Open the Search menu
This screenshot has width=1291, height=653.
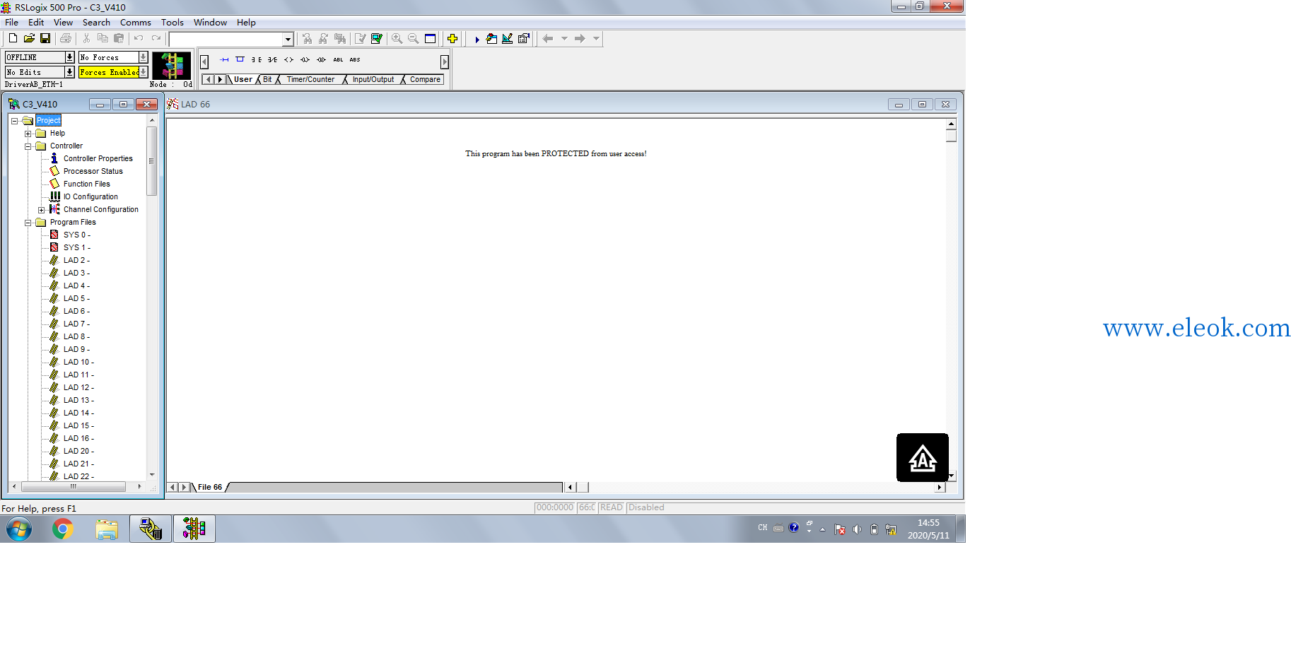(x=96, y=23)
